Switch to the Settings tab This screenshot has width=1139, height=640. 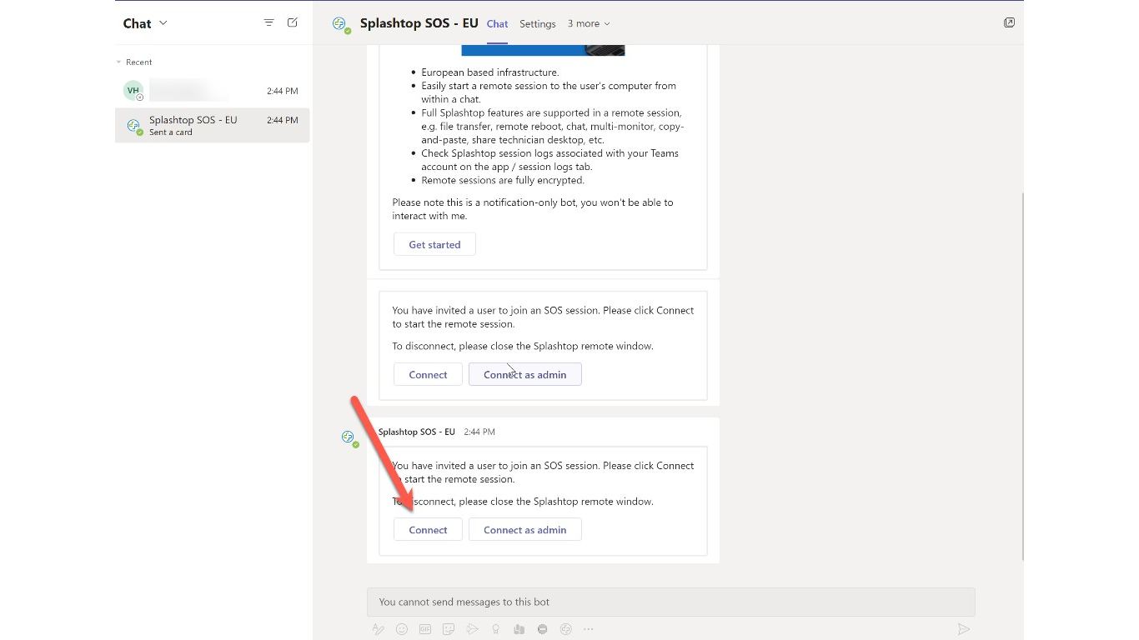point(538,23)
